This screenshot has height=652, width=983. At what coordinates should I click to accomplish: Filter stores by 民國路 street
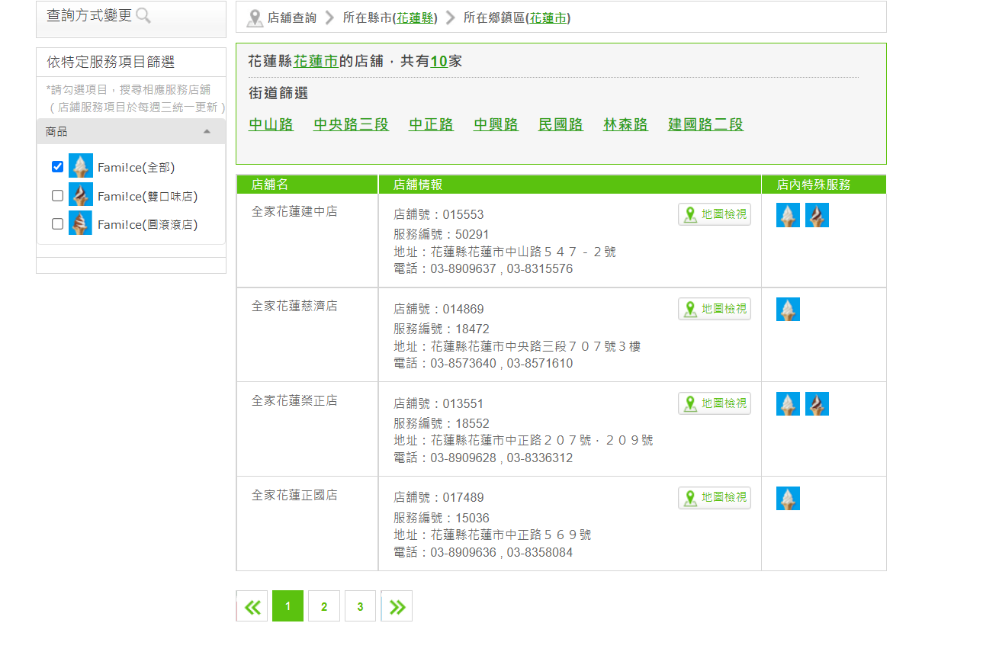pyautogui.click(x=561, y=124)
